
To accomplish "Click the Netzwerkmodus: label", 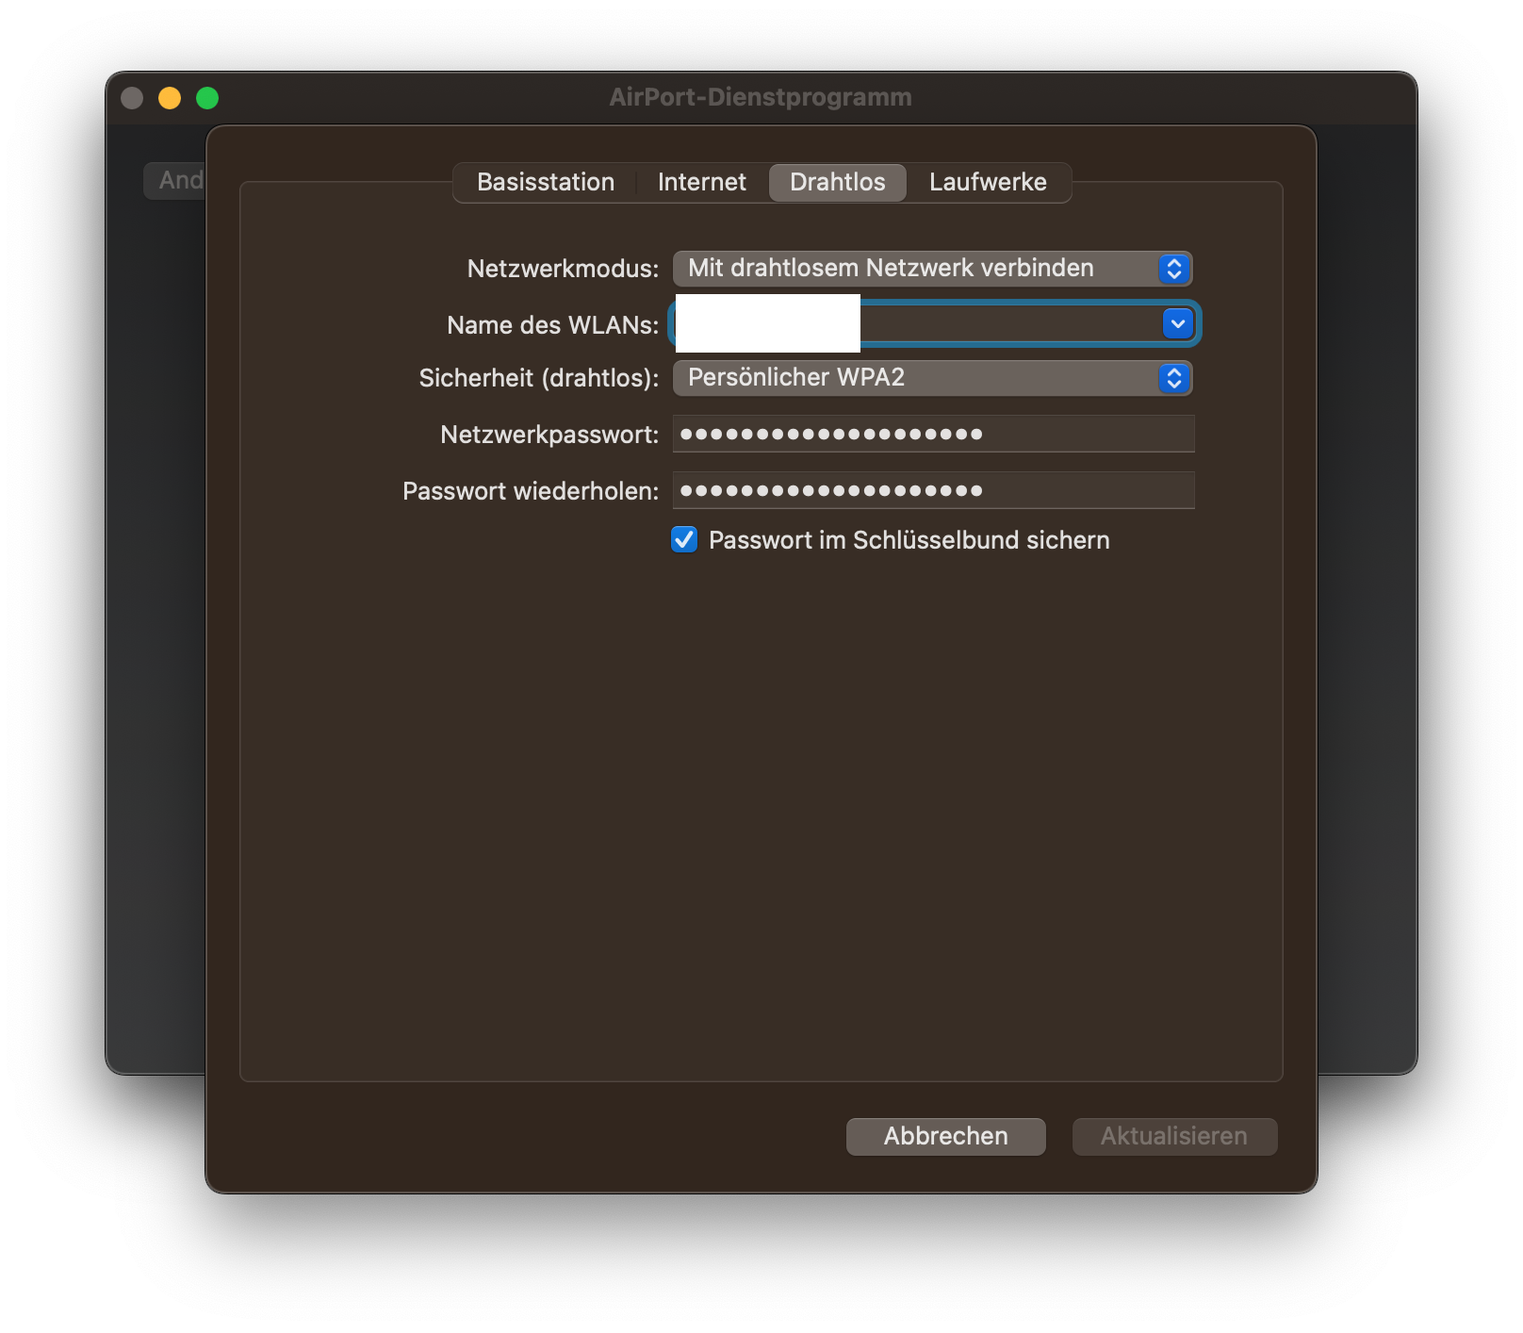I will pos(563,269).
